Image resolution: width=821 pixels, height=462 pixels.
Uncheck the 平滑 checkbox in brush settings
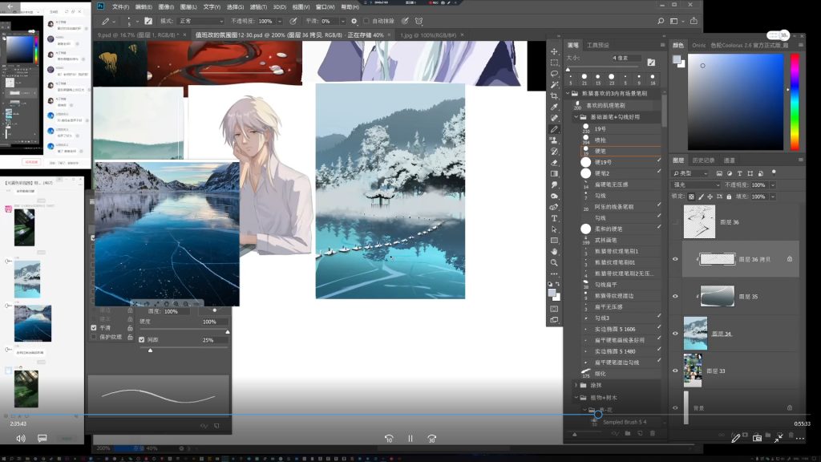point(94,327)
